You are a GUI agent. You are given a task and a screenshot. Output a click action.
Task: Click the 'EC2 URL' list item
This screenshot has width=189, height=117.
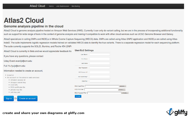point(14,85)
